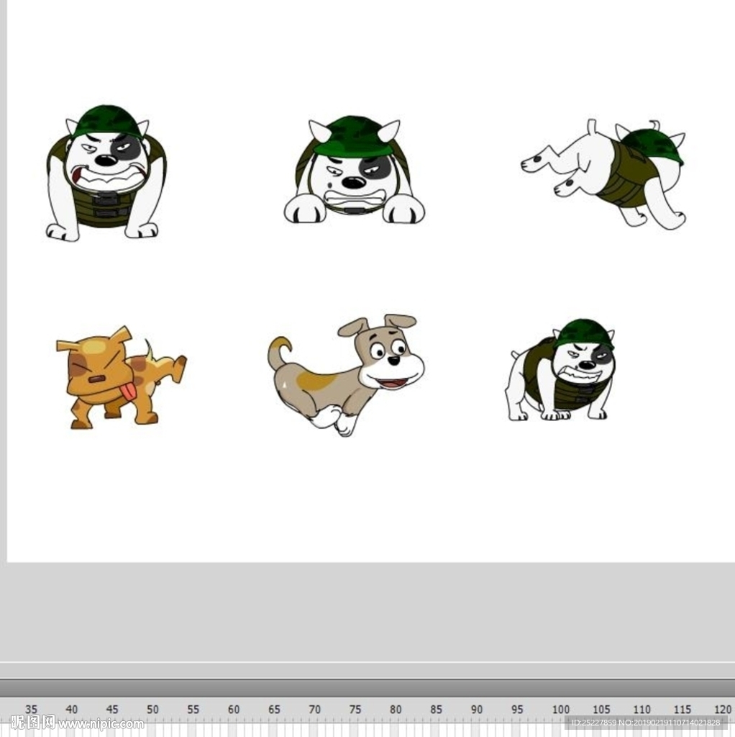Select frame 60 in timeline ruler
This screenshot has width=735, height=737.
pos(234,710)
